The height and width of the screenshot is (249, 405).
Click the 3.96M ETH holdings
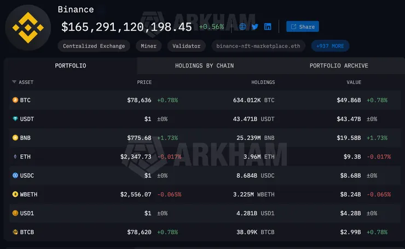259,157
